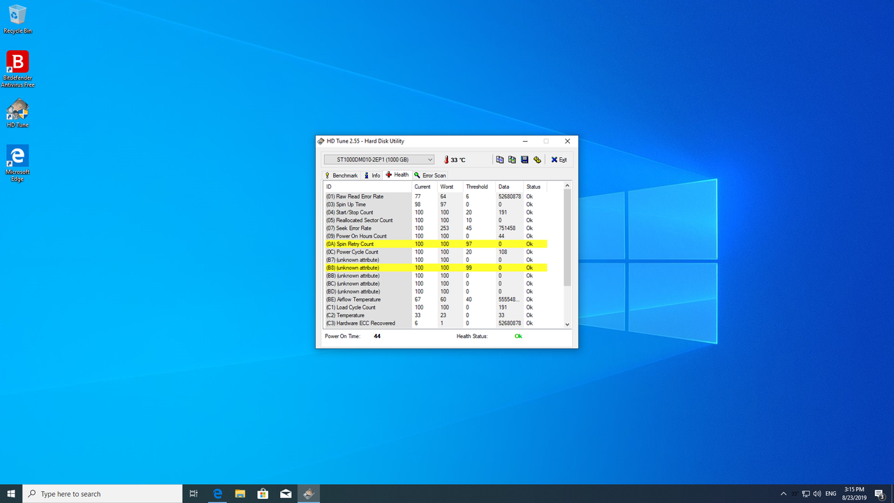This screenshot has width=894, height=503.
Task: Open HD Tune options via the paint icon
Action: (x=537, y=159)
